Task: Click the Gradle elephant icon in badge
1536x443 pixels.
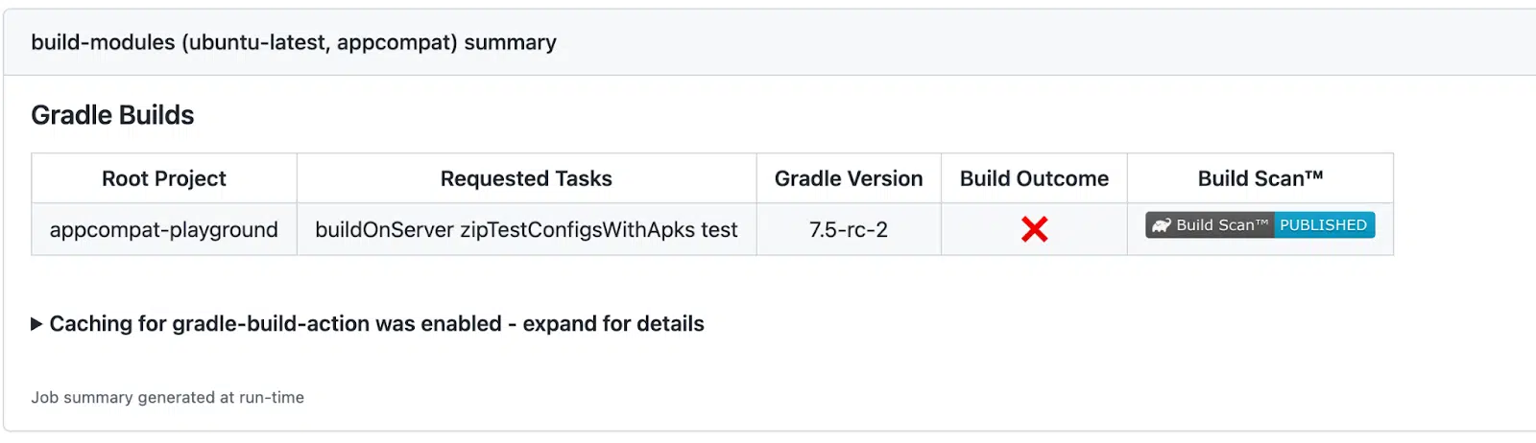Action: click(x=1162, y=225)
